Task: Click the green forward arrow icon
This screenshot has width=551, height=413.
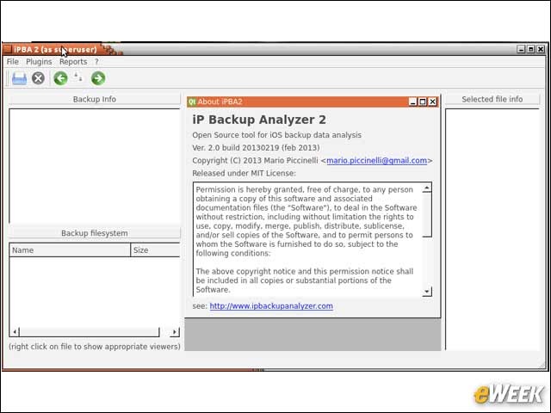Action: (98, 78)
